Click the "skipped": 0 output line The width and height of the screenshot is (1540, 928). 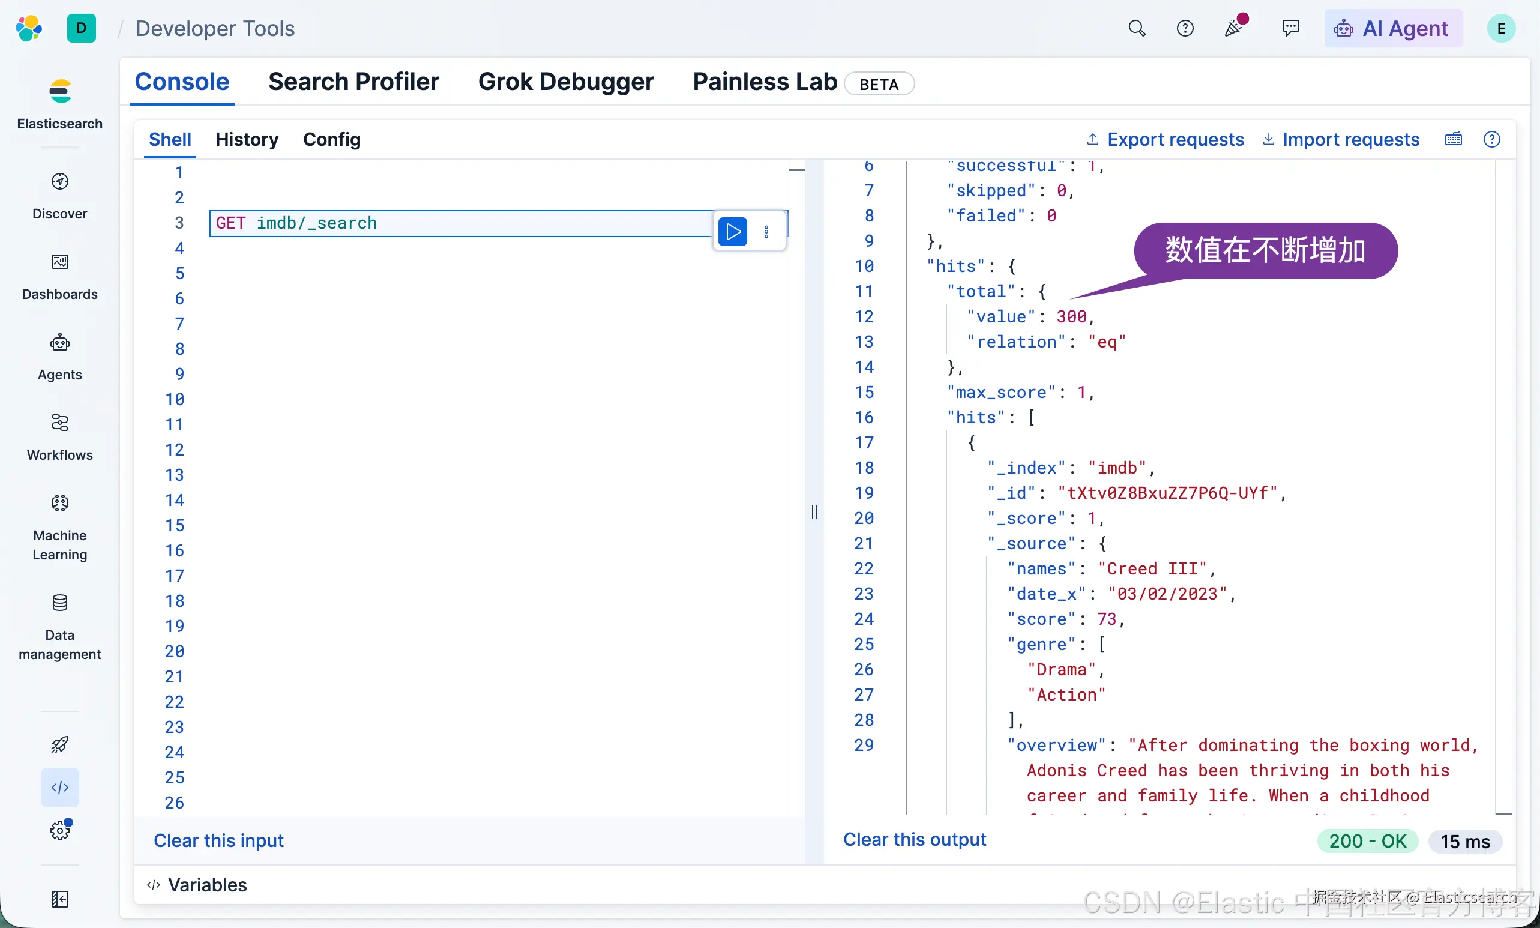tap(1010, 191)
